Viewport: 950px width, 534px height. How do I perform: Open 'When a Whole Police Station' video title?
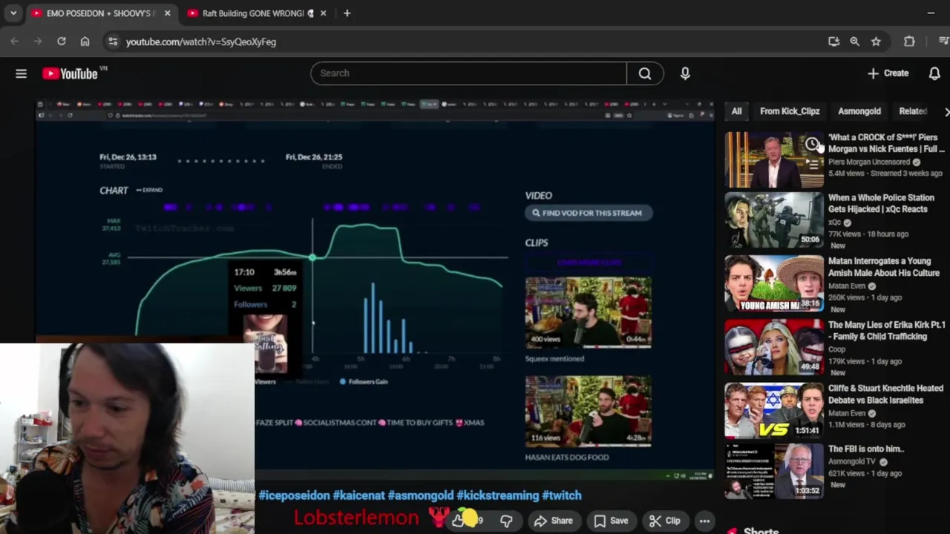881,203
